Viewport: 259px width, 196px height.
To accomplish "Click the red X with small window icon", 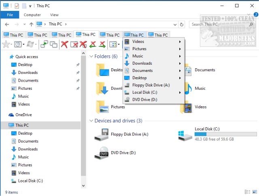I will [x=83, y=44].
